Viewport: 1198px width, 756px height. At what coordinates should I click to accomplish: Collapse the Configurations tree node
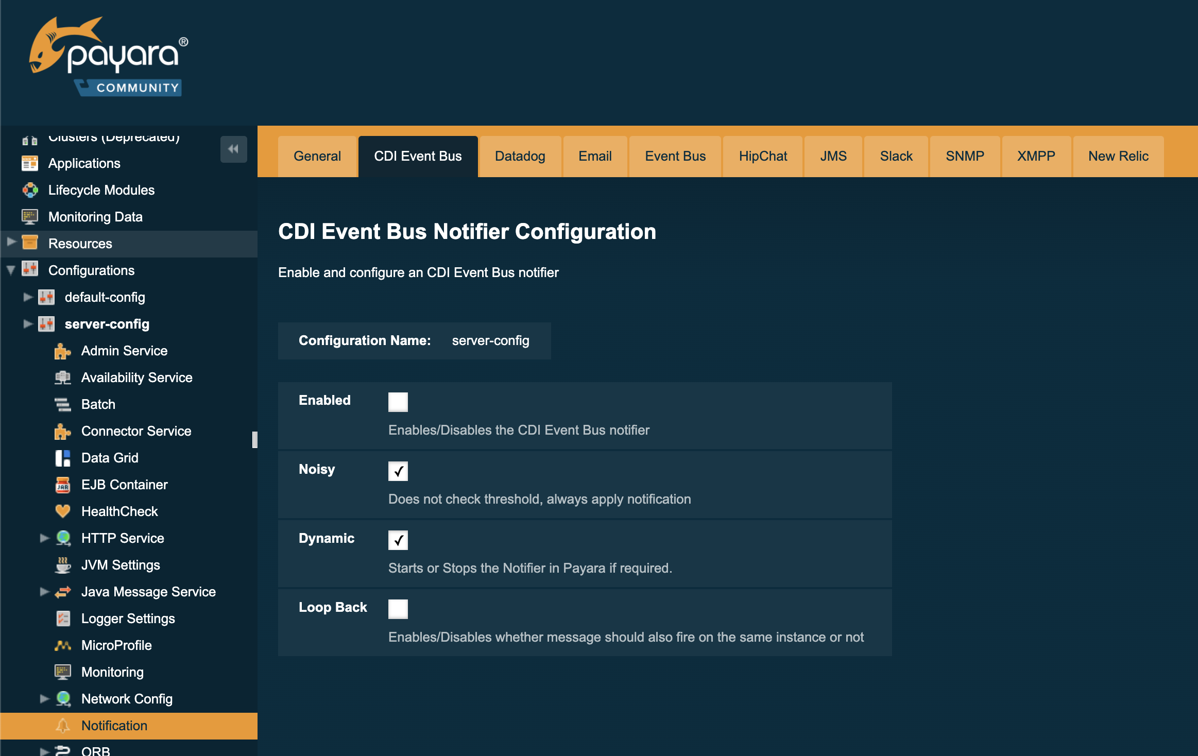click(x=9, y=270)
